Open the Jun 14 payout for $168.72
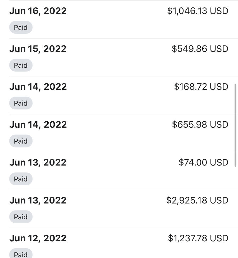Screen dimensions: 238x258 [x=38, y=87]
